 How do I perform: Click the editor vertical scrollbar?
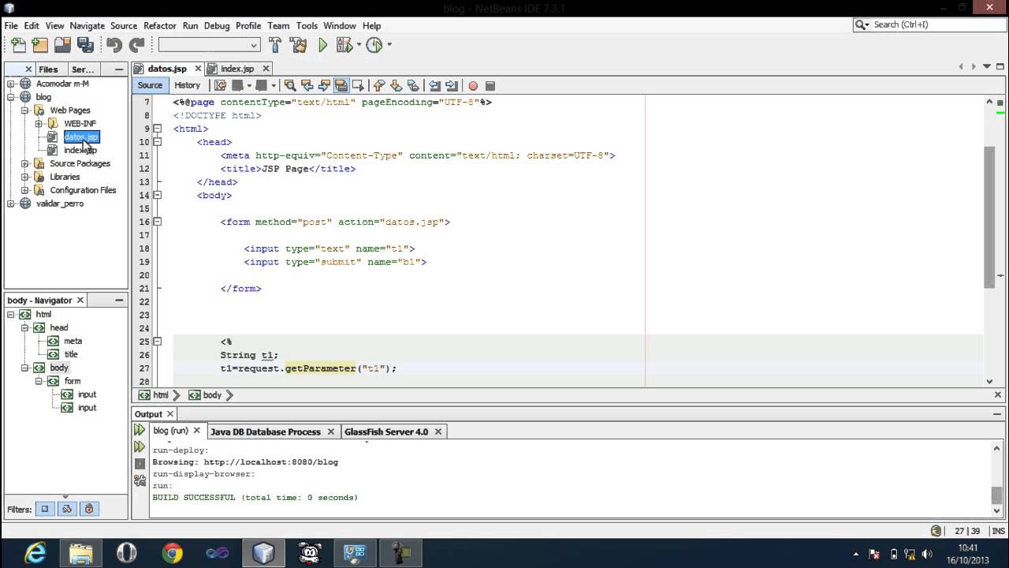click(x=989, y=217)
